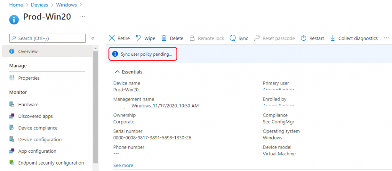The width and height of the screenshot is (392, 171).
Task: Open the Overview menu item
Action: tap(47, 51)
